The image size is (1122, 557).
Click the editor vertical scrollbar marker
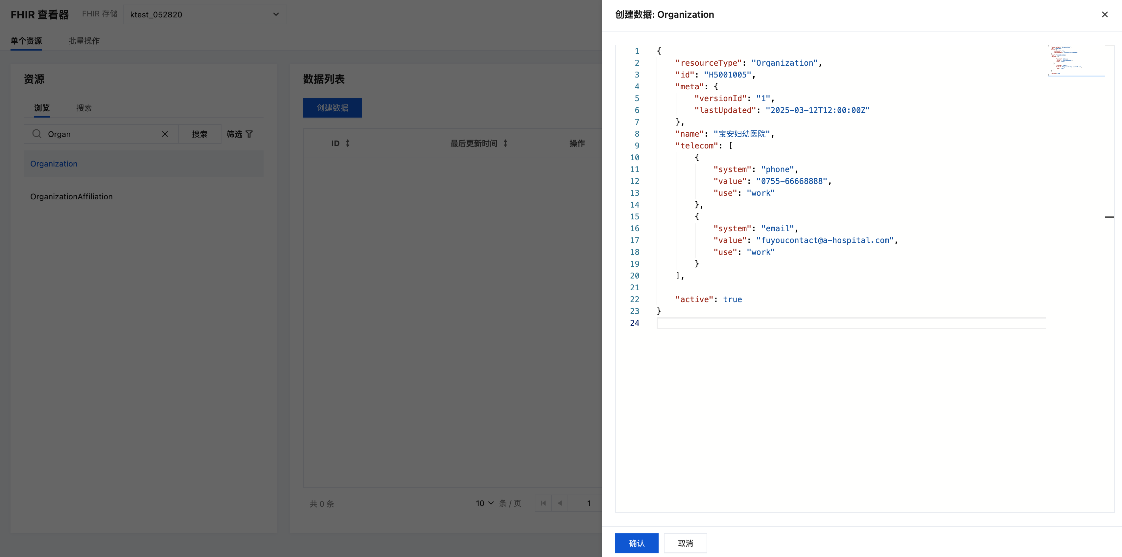point(1110,217)
